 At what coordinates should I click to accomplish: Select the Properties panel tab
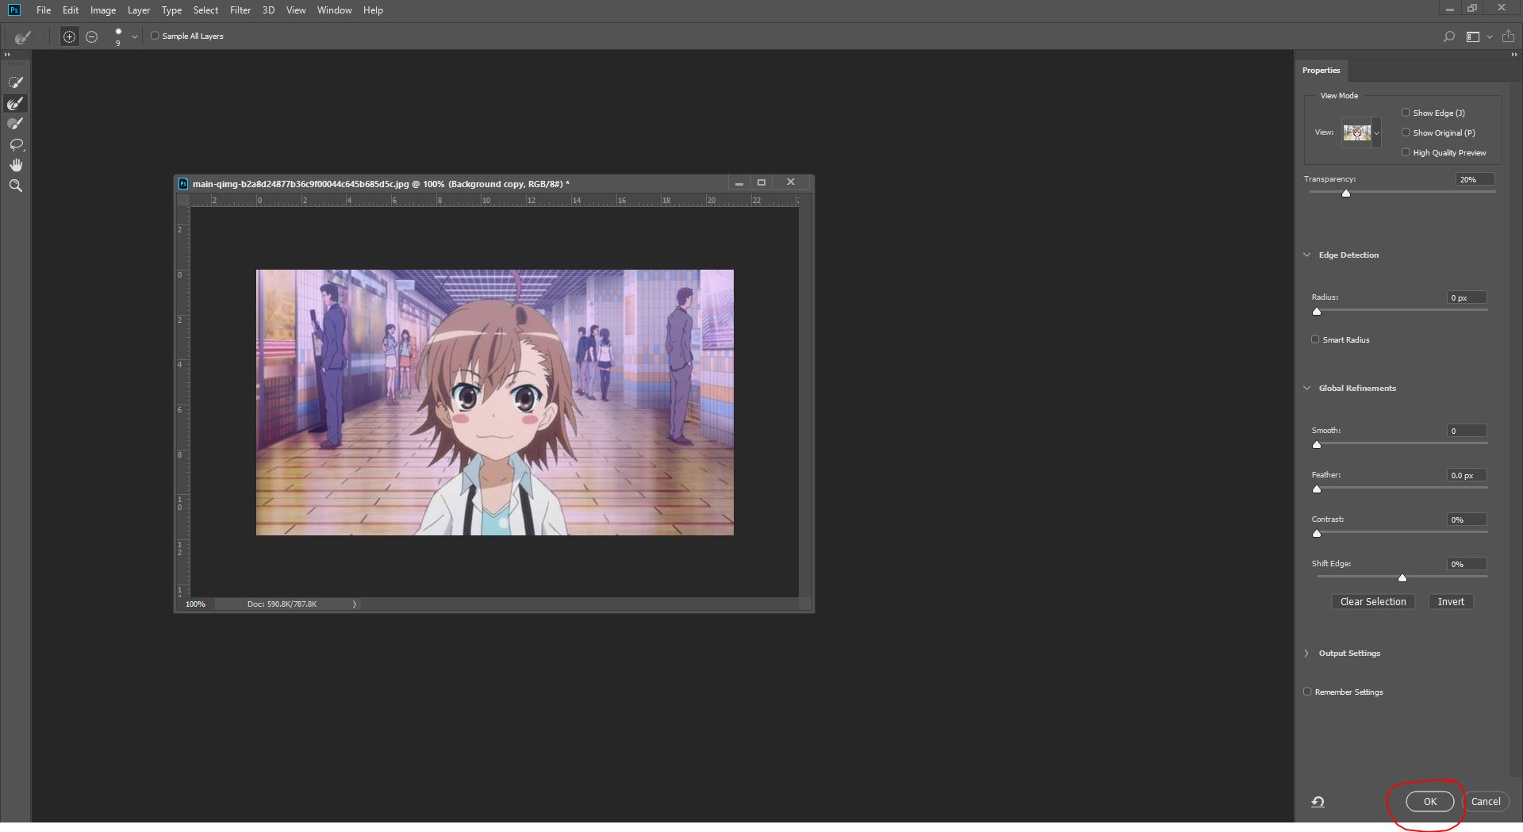click(x=1321, y=70)
